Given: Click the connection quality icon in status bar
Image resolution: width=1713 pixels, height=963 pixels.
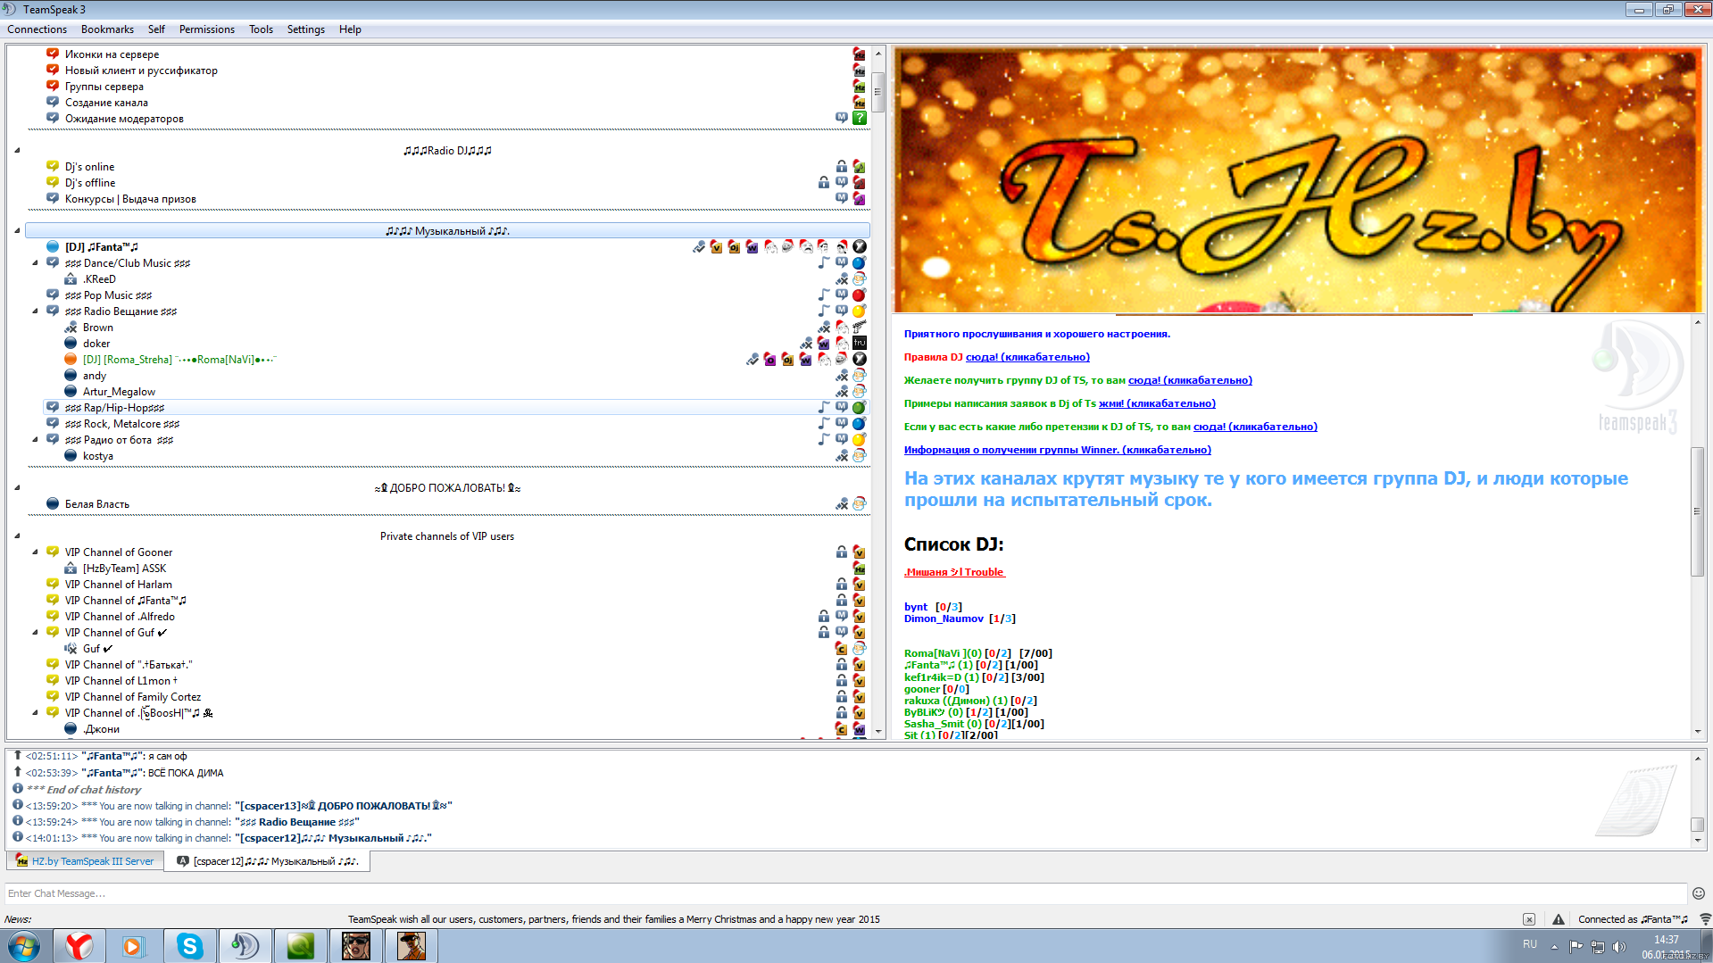Looking at the screenshot, I should (1705, 919).
